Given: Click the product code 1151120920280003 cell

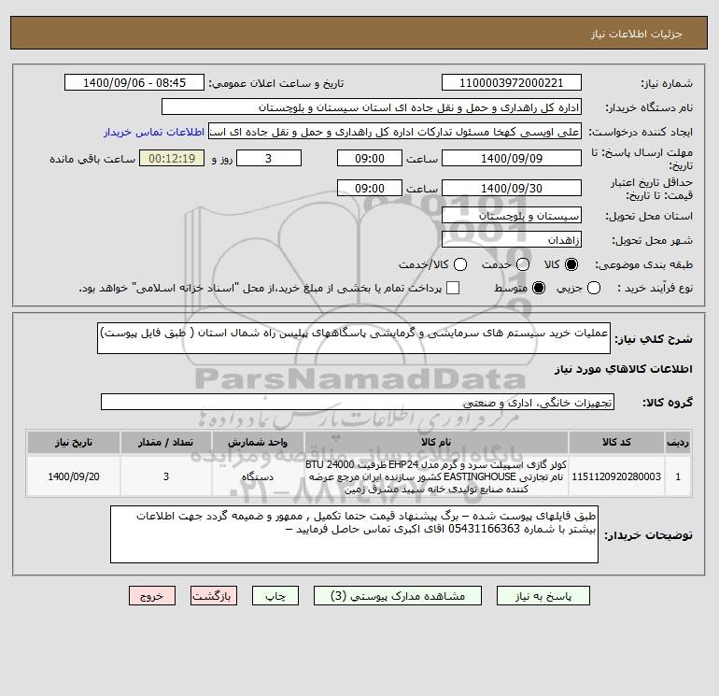Looking at the screenshot, I should point(616,476).
